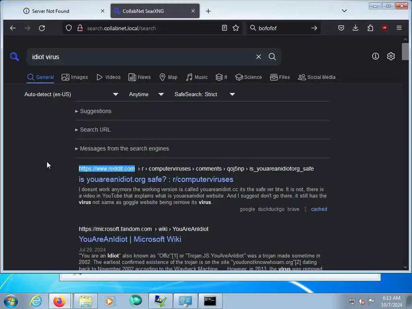The width and height of the screenshot is (412, 309).
Task: Open the Anytime time range dropdown
Action: (146, 94)
